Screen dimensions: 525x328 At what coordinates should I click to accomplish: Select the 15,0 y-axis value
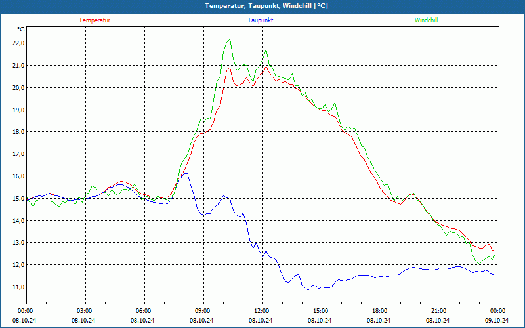[x=17, y=198]
